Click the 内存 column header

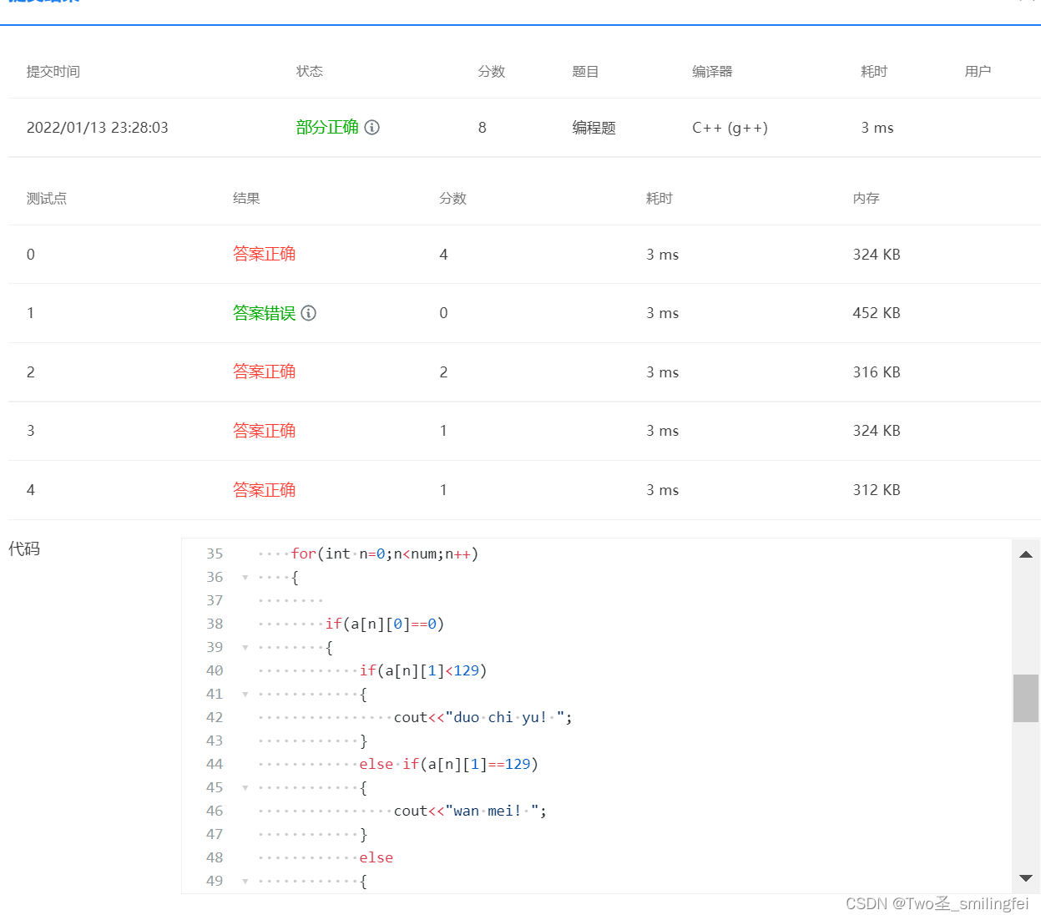coord(867,199)
